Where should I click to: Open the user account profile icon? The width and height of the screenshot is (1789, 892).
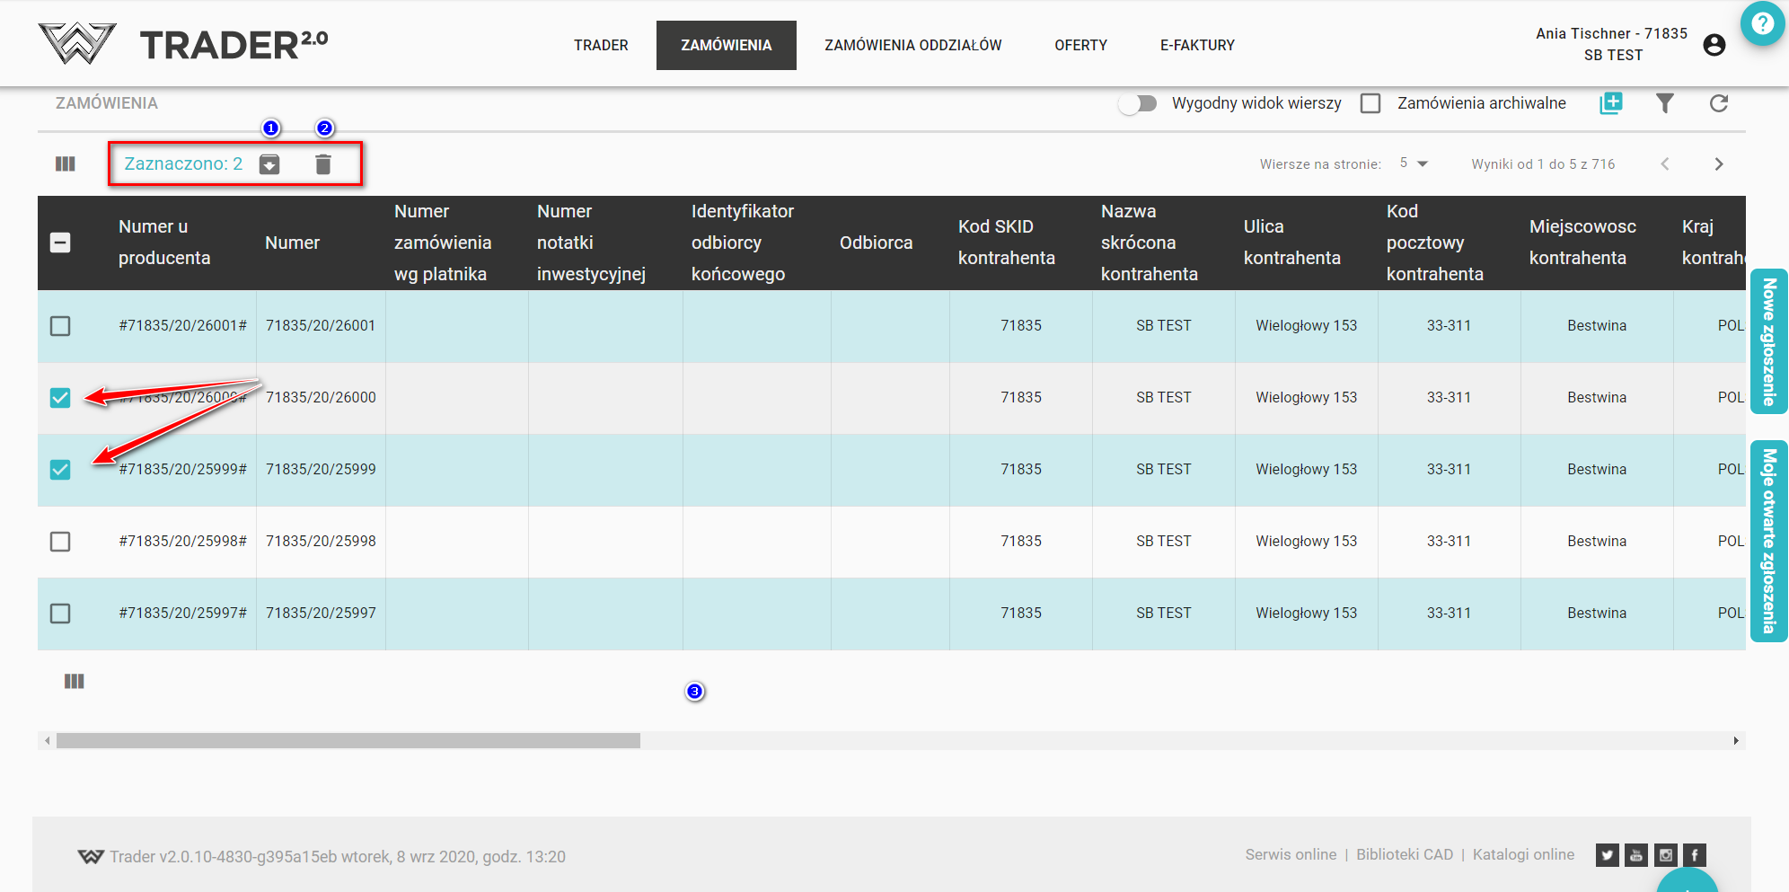click(1714, 45)
